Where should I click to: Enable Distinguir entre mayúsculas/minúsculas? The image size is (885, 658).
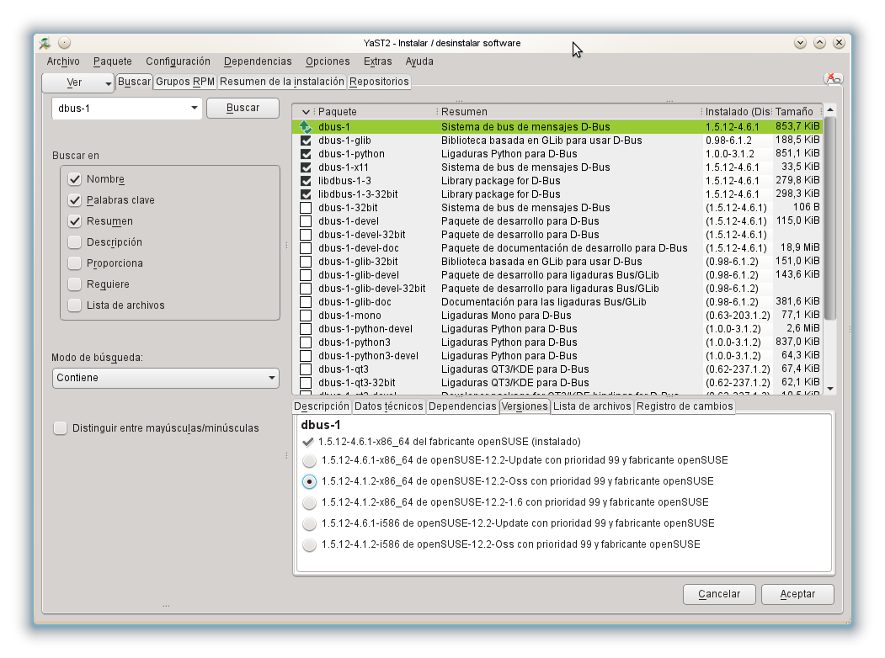click(x=60, y=428)
